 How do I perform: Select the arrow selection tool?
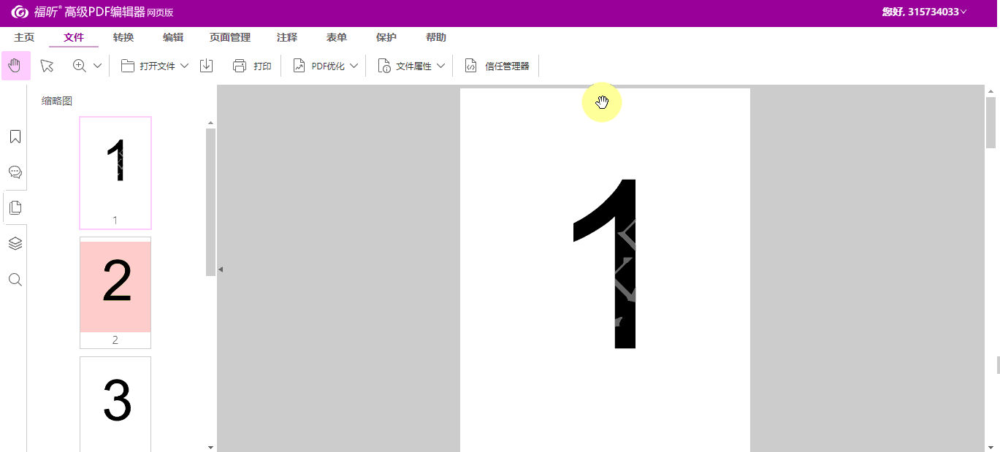tap(47, 66)
